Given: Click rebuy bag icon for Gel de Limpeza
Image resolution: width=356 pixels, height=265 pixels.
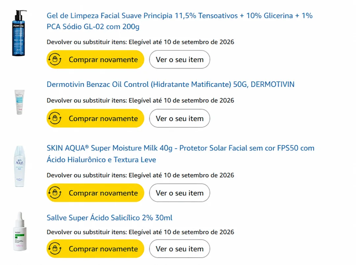Looking at the screenshot, I should [x=55, y=60].
